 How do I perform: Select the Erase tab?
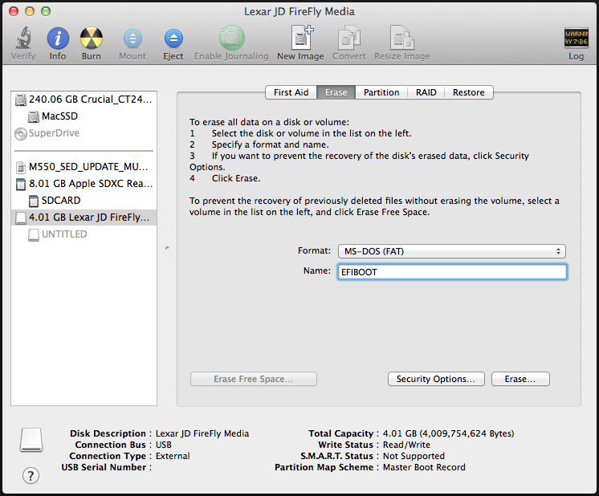point(336,92)
